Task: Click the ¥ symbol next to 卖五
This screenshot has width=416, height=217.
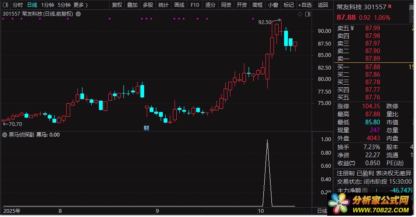Action: click(352, 28)
